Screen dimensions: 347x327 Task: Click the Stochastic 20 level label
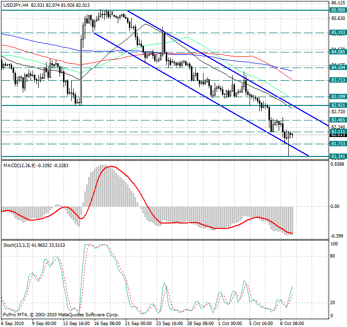click(332, 303)
